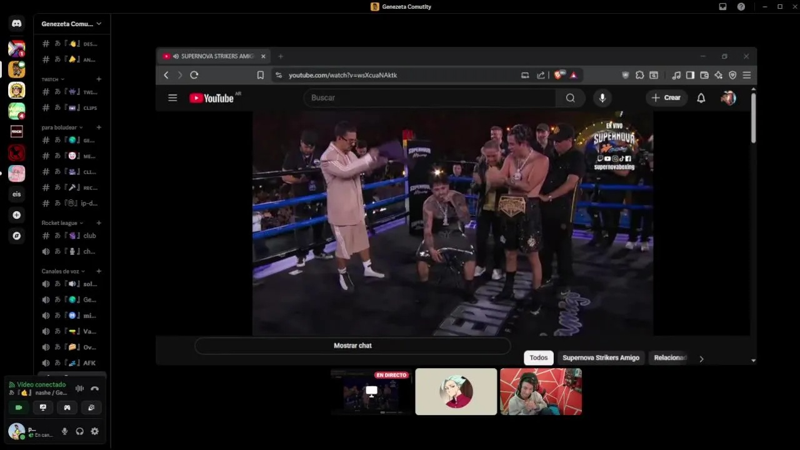The height and width of the screenshot is (450, 800).
Task: Join the AFK voice channel
Action: (x=71, y=363)
